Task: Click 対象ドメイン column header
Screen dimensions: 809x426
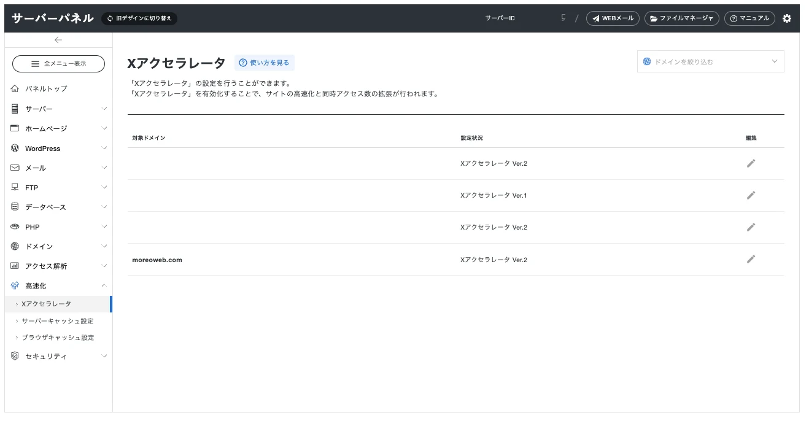Action: (149, 138)
